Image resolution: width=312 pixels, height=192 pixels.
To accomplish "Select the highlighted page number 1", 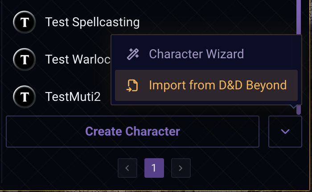I will point(154,168).
